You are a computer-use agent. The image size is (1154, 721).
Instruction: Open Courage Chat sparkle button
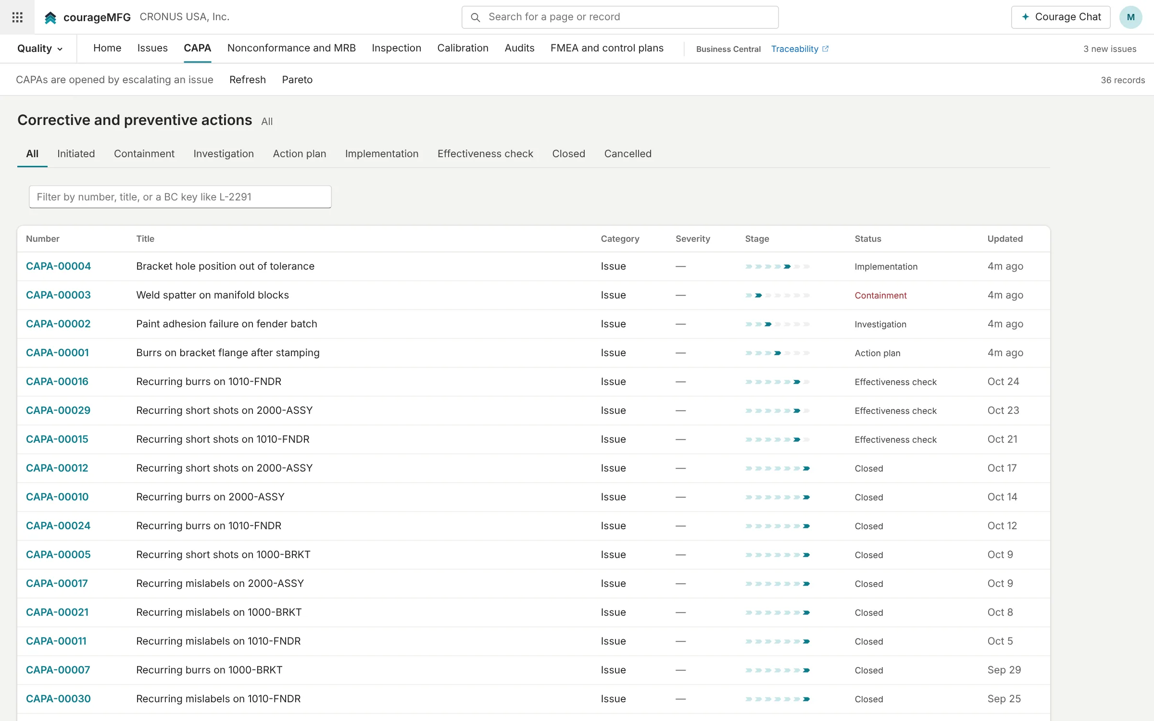1060,17
